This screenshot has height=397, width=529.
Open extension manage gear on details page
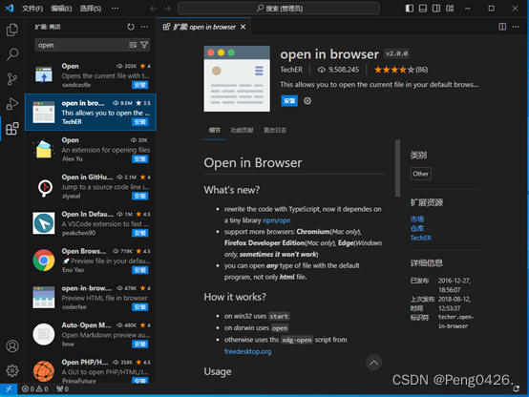tap(307, 101)
